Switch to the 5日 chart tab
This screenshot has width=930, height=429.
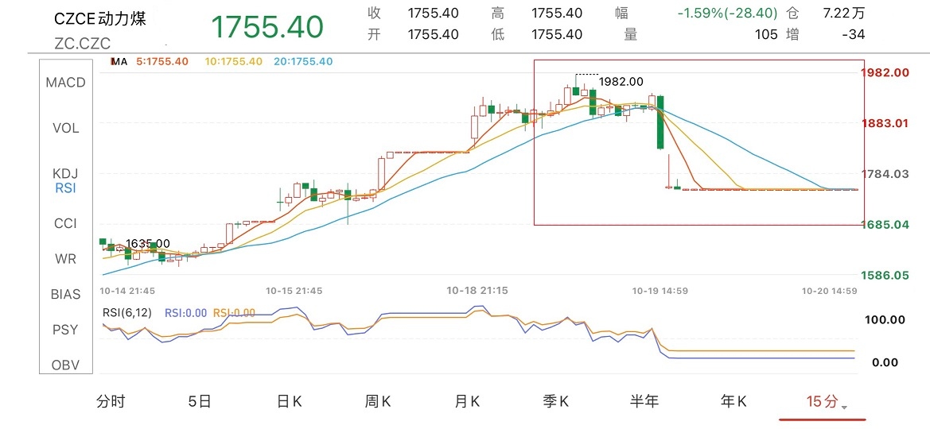pyautogui.click(x=200, y=402)
